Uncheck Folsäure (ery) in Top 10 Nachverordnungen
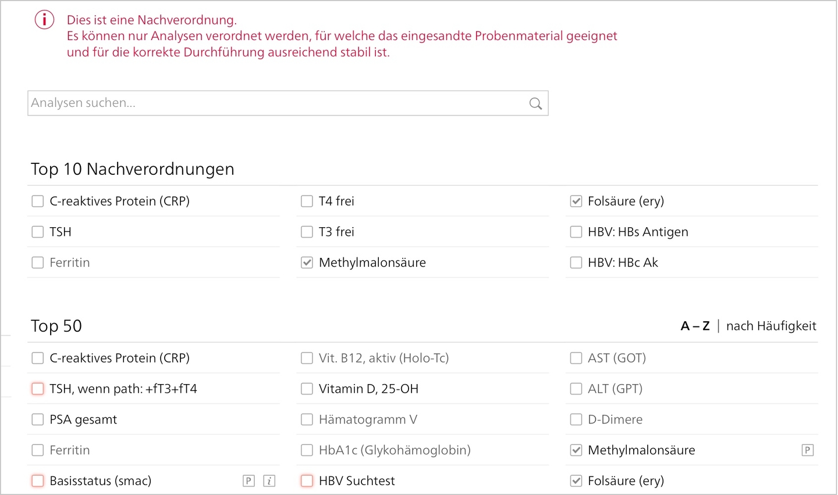Screen dimensions: 838x495 click(x=576, y=201)
